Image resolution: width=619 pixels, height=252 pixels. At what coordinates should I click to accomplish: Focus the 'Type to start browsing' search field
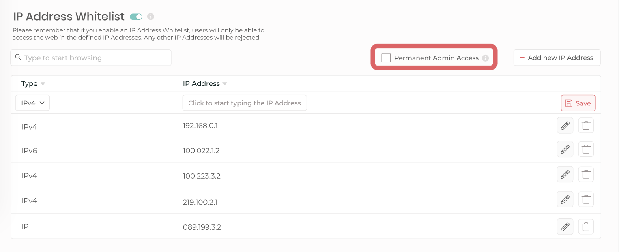91,58
